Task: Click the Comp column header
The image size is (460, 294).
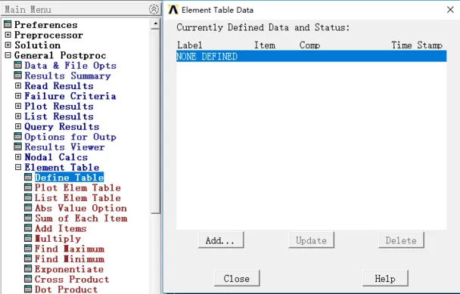Action: [309, 45]
